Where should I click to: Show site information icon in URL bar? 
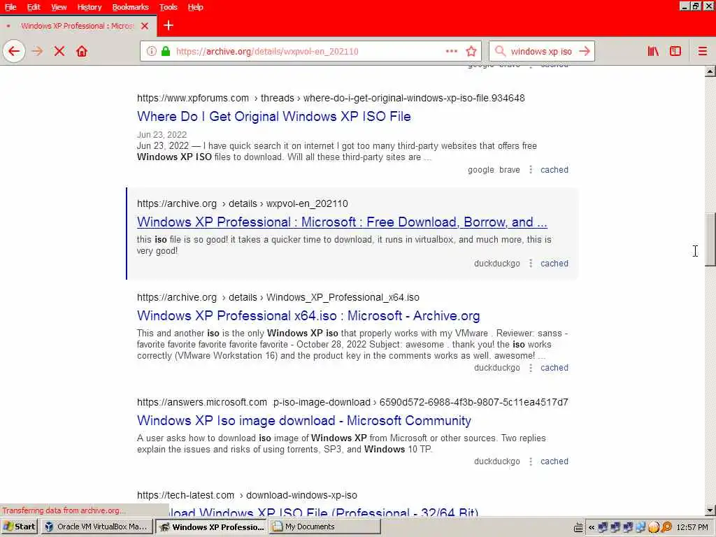(x=151, y=51)
